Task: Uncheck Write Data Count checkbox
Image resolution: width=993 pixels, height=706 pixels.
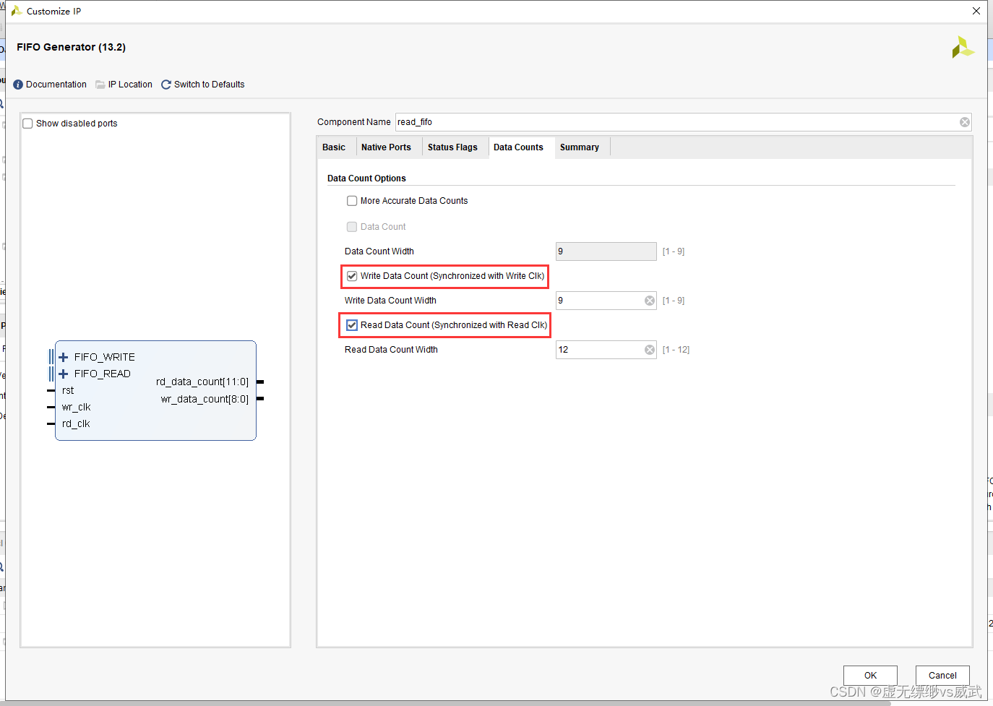Action: (x=352, y=276)
